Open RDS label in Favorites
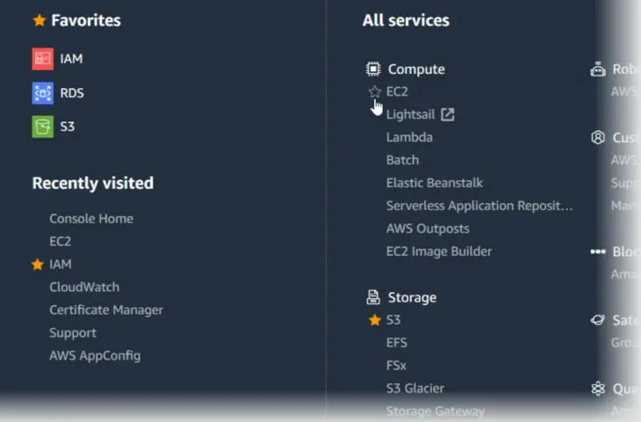 click(72, 93)
